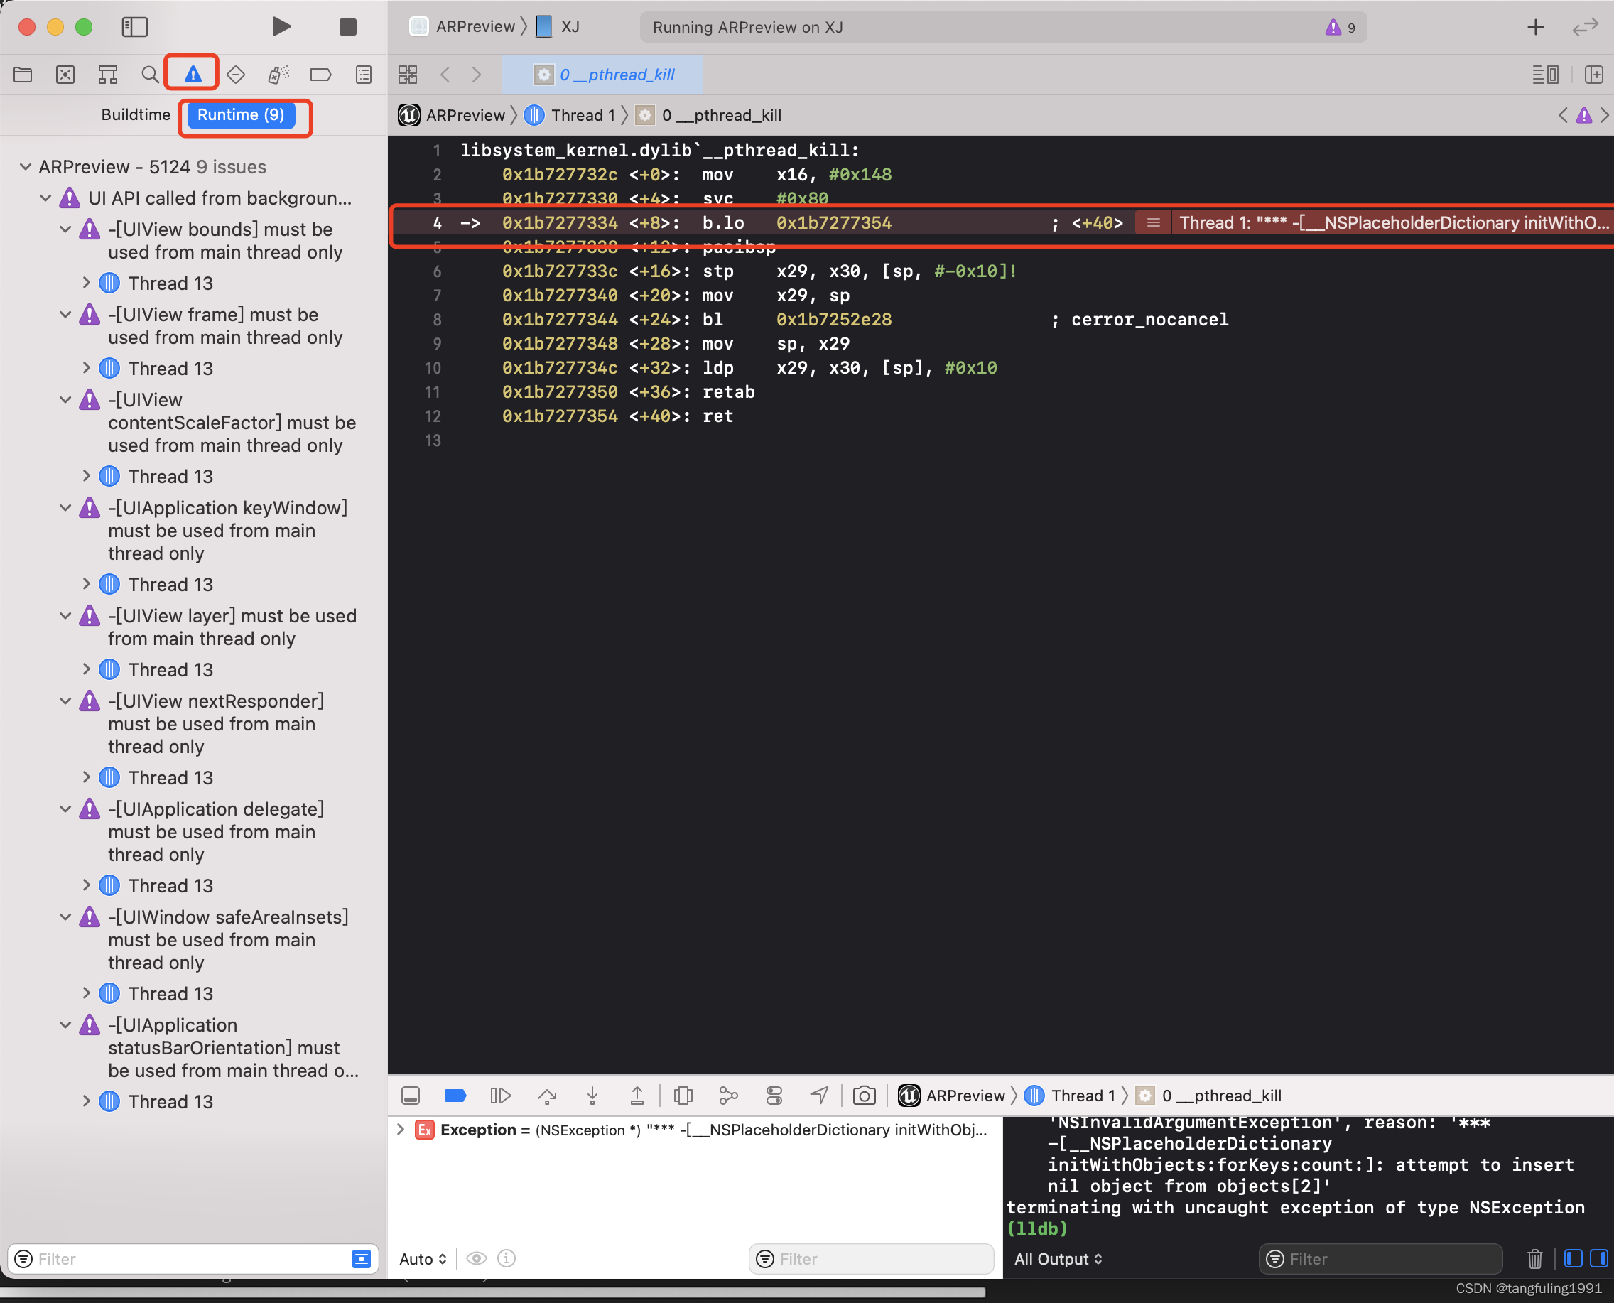Open the ARPreview scheme selector

464,27
